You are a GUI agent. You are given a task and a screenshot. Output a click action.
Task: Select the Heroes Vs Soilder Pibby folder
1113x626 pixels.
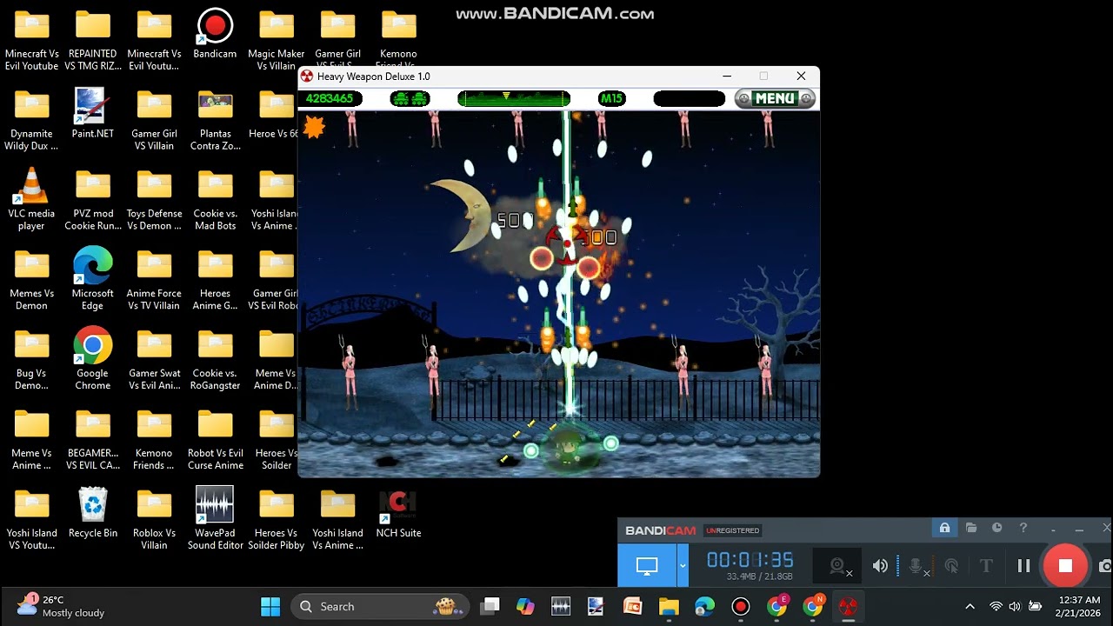276,519
